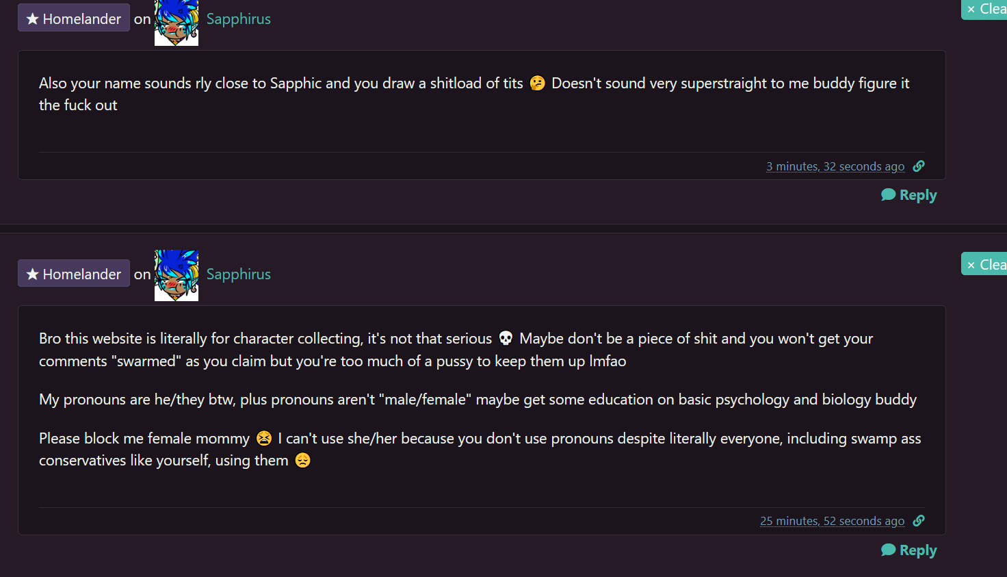
Task: Open Sapphirus avatar above the "Sapphic" comment
Action: pyautogui.click(x=176, y=22)
